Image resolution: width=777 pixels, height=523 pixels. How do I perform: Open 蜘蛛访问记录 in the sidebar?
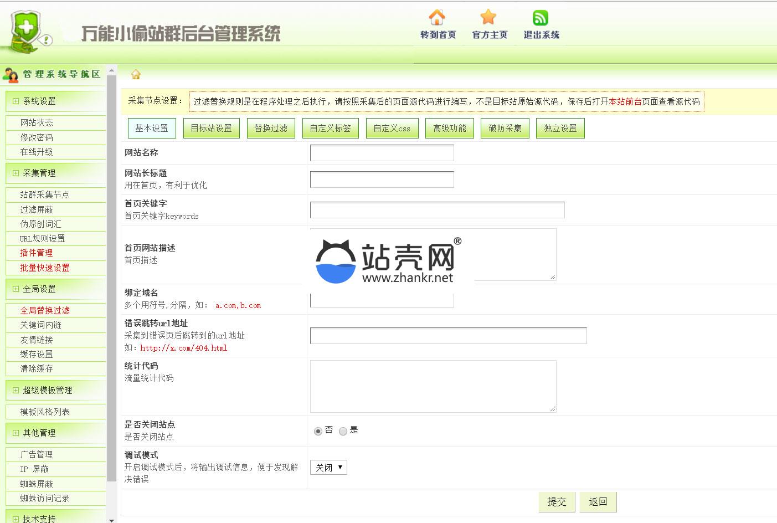45,498
